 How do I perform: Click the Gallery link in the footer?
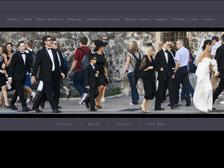(x=65, y=124)
